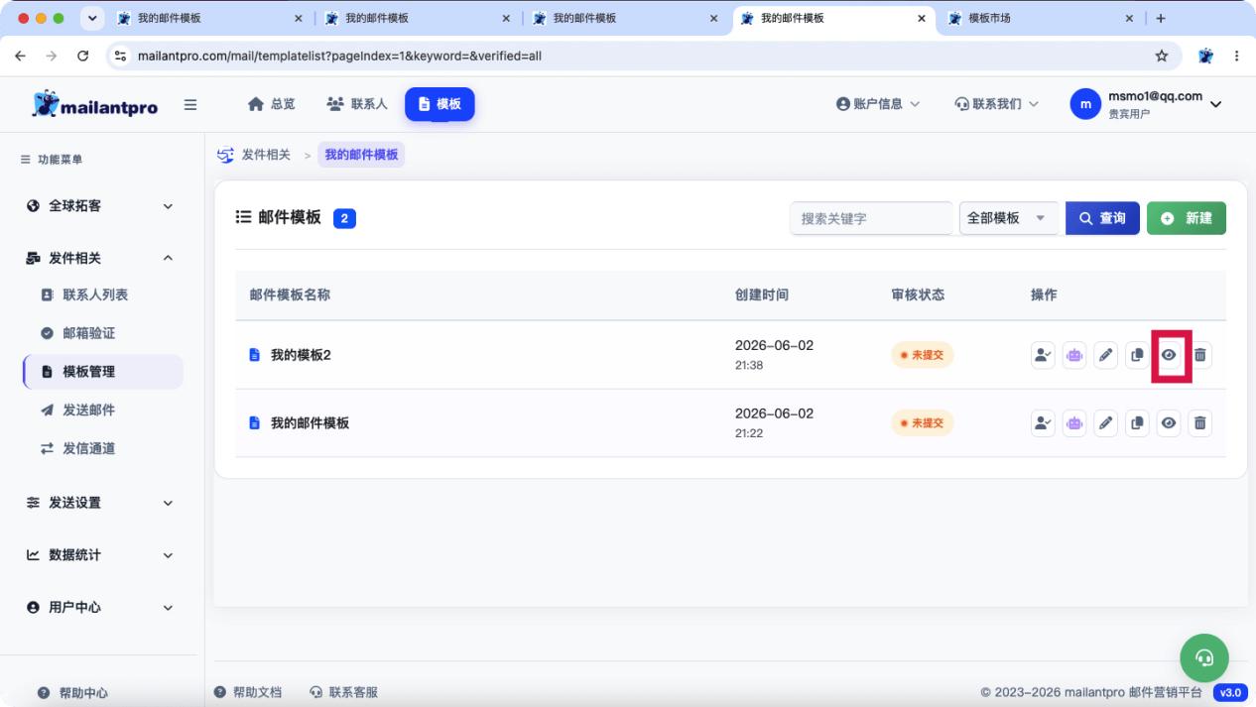The height and width of the screenshot is (707, 1256).
Task: View site information icon in address bar
Action: (x=120, y=56)
